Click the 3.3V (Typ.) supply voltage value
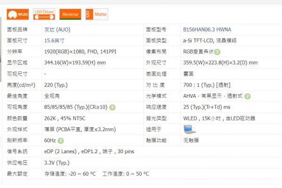282x188 pixels. click(56, 163)
